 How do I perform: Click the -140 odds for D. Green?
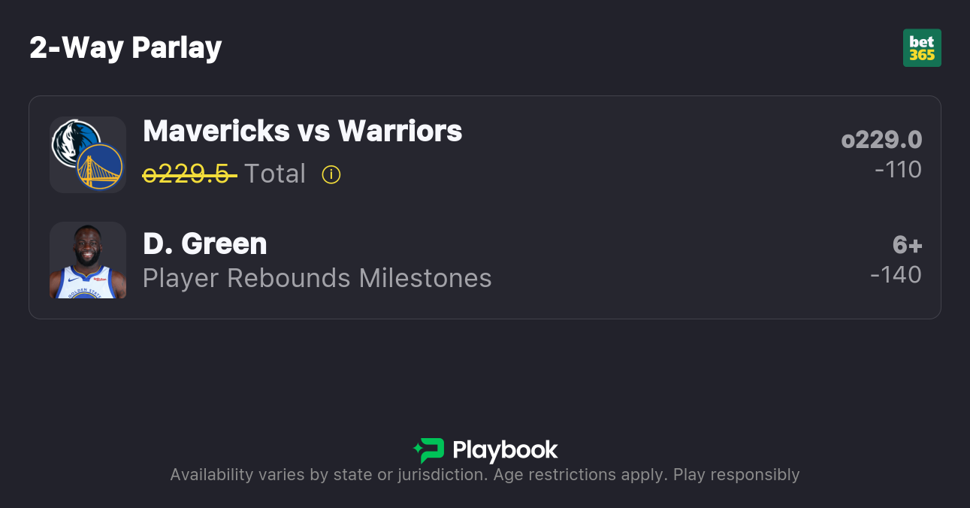[x=896, y=275]
